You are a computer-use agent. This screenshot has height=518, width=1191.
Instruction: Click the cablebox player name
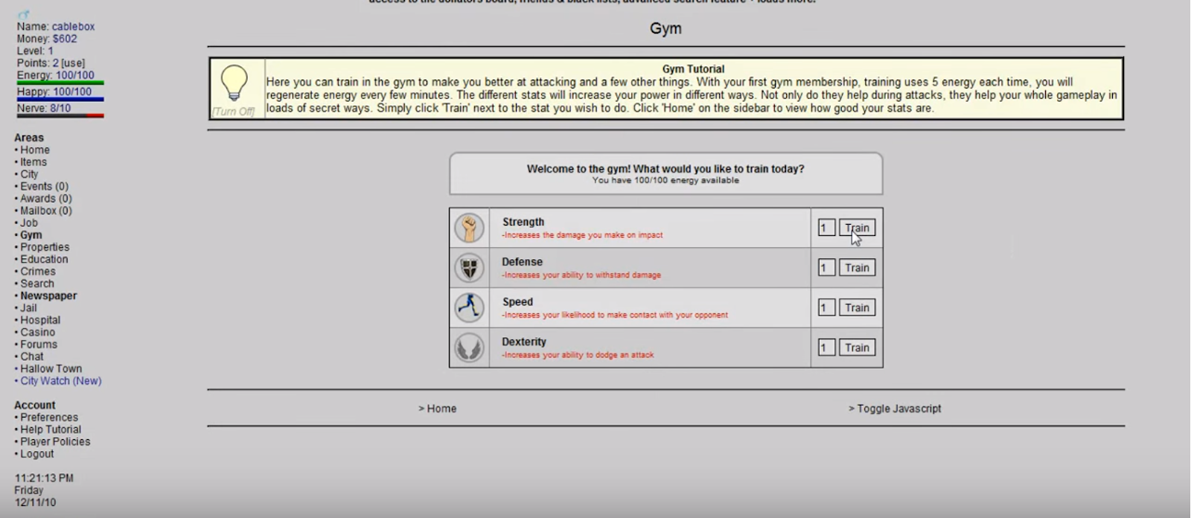coord(73,27)
